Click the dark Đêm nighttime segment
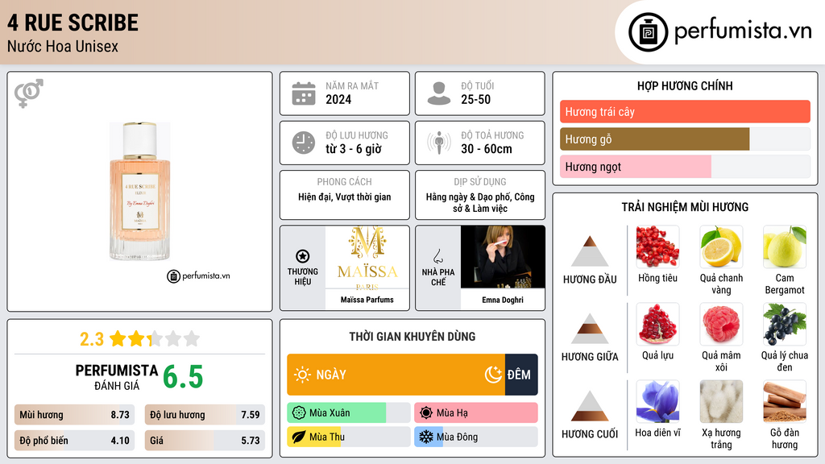Viewport: 825px width, 464px height. [521, 375]
